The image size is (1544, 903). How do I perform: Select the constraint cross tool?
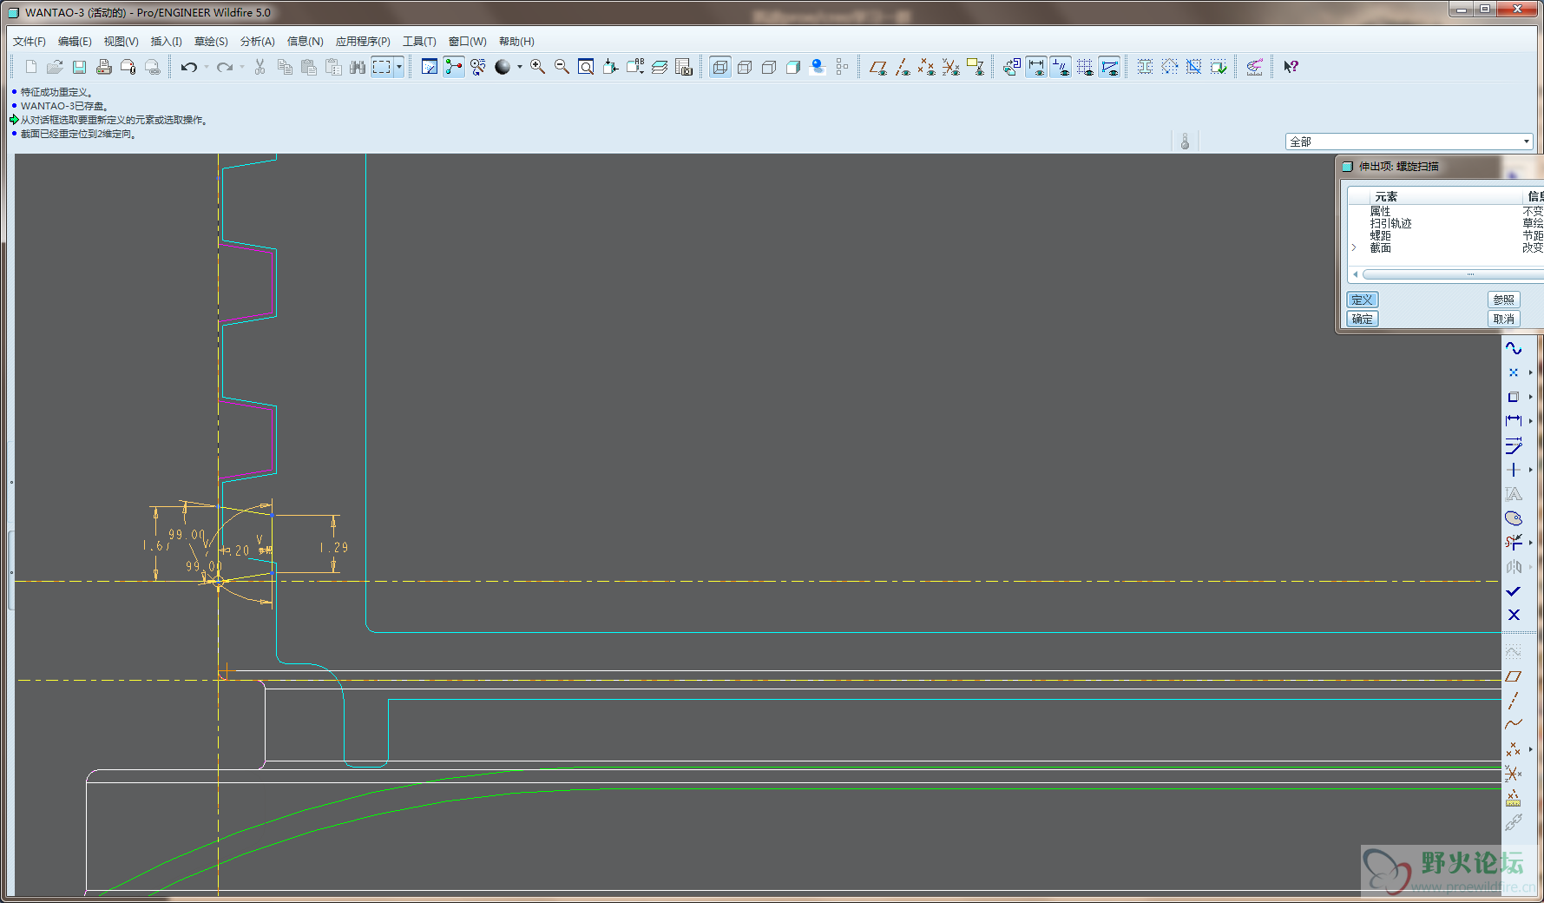[1514, 470]
